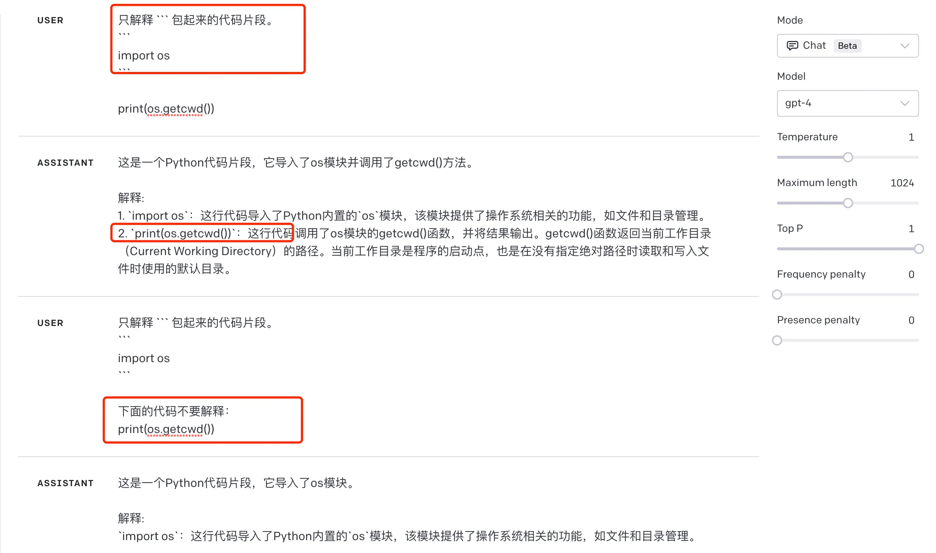The height and width of the screenshot is (553, 936).
Task: Click the Presence penalty slider handle
Action: (x=777, y=341)
